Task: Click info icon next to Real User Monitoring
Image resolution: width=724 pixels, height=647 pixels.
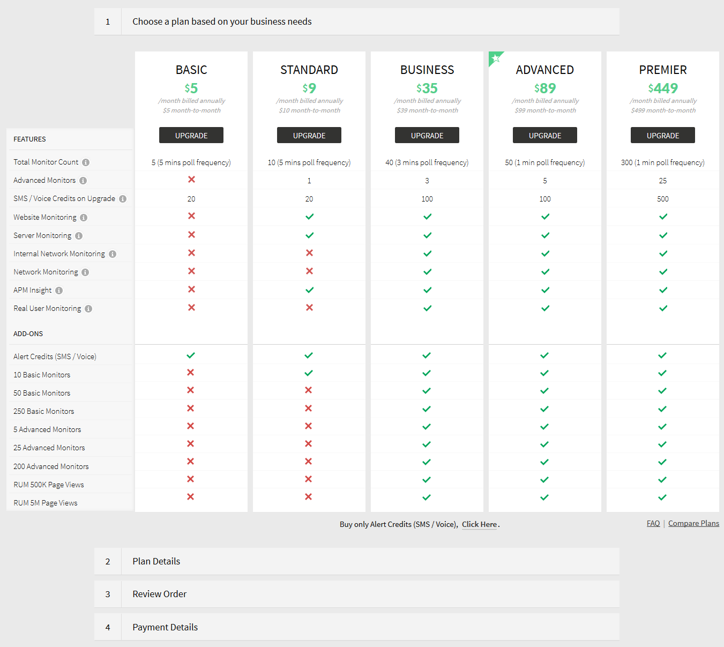Action: click(x=88, y=309)
